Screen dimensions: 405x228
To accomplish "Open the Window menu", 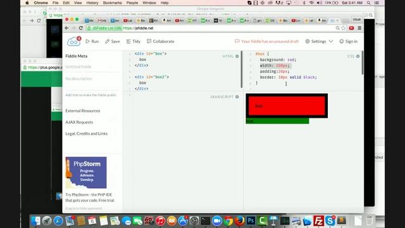I will click(x=149, y=3).
